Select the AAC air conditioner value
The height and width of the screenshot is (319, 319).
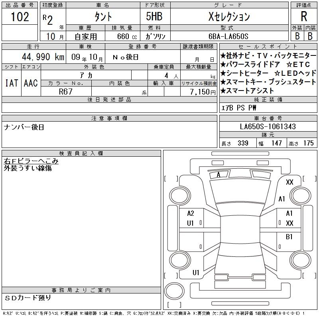click(x=31, y=83)
